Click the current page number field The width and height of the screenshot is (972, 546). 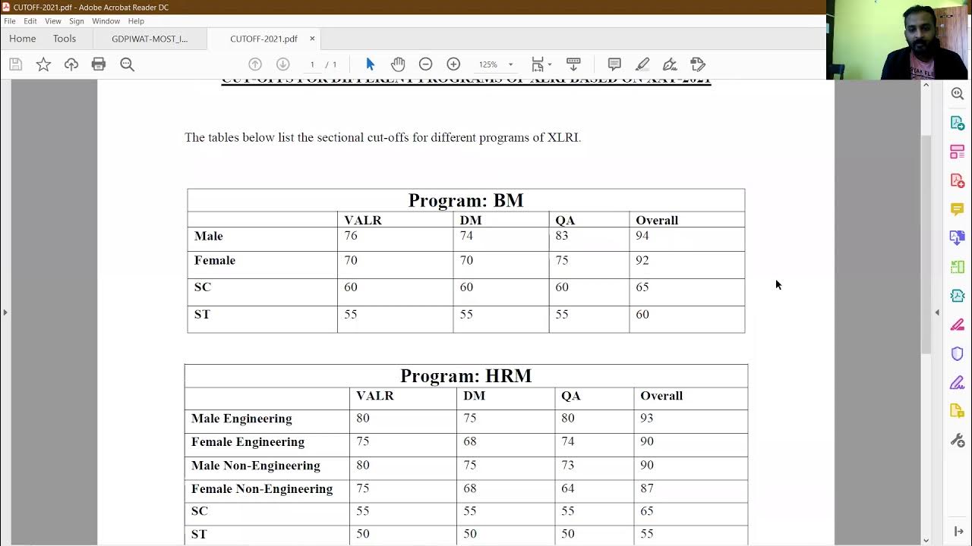(x=312, y=64)
